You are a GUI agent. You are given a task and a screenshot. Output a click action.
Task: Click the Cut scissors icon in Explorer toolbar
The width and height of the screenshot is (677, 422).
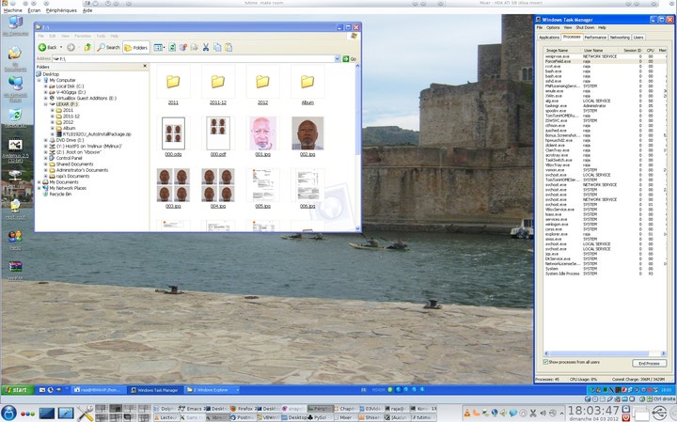(x=206, y=48)
